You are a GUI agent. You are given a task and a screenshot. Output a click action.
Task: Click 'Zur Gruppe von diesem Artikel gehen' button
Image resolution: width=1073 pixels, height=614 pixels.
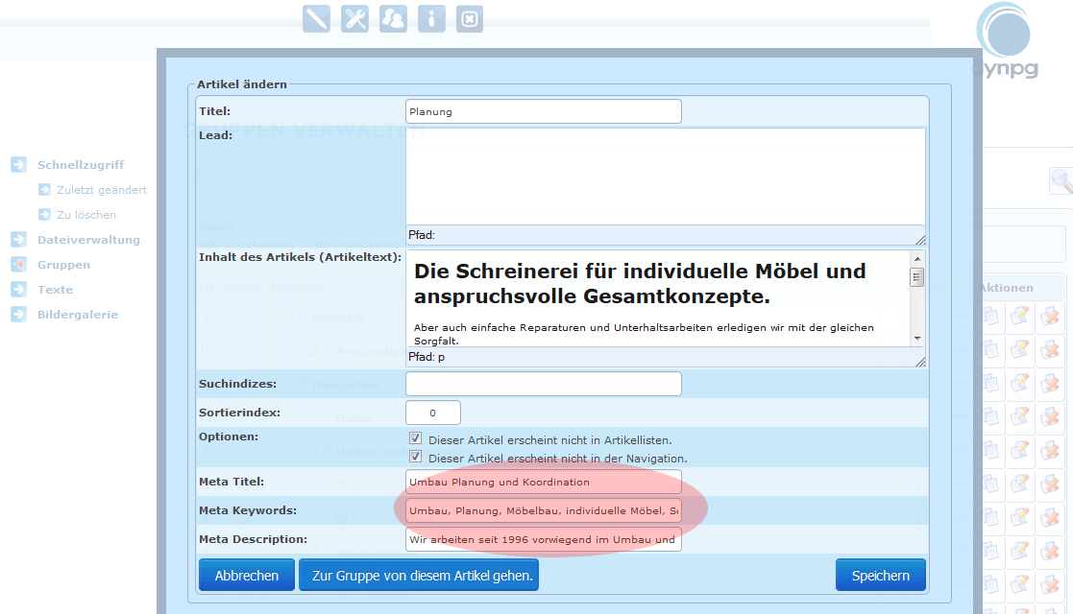click(419, 576)
